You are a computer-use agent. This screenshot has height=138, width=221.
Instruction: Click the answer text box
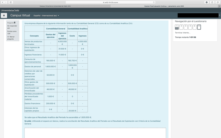[95, 133]
